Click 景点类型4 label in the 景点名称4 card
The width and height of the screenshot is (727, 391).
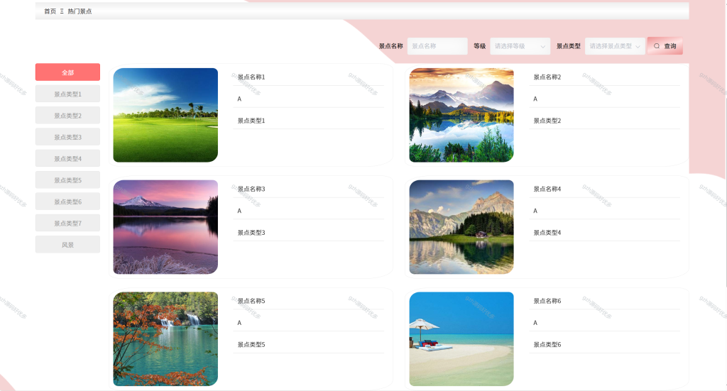[547, 233]
